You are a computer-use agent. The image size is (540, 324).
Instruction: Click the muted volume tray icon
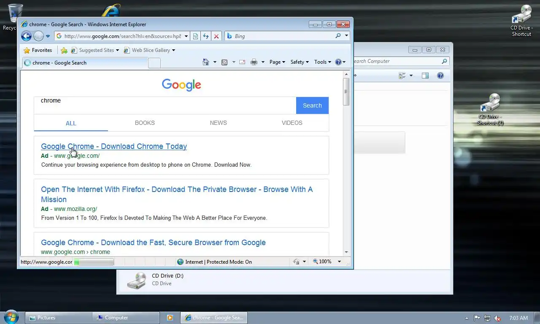[498, 318]
